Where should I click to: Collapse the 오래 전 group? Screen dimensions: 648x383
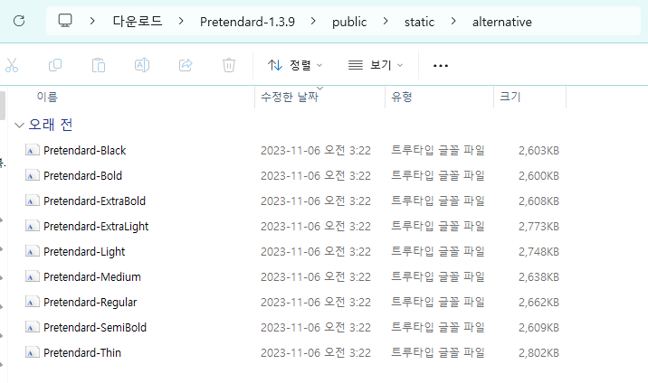tap(19, 125)
